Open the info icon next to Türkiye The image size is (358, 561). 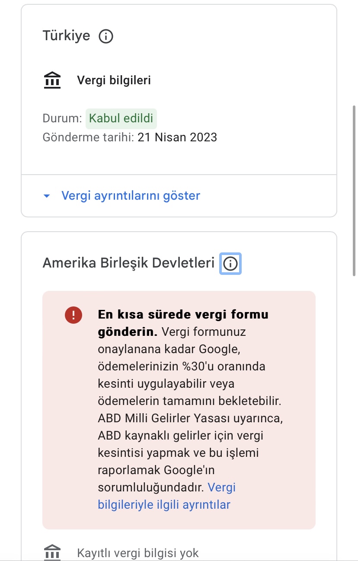coord(106,36)
